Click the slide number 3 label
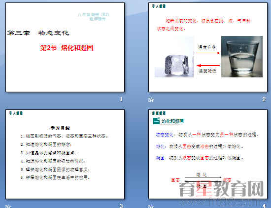The image size is (271, 208). pos(121,206)
